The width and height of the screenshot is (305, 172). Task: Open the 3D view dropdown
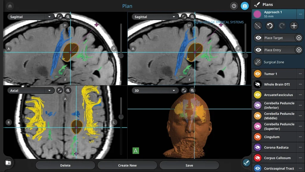[x=155, y=90]
